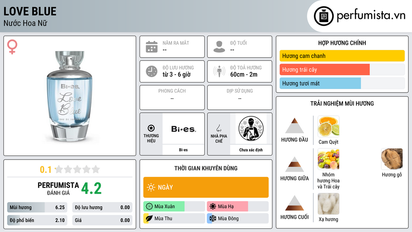Click the Bi-es brand name label

point(183,150)
